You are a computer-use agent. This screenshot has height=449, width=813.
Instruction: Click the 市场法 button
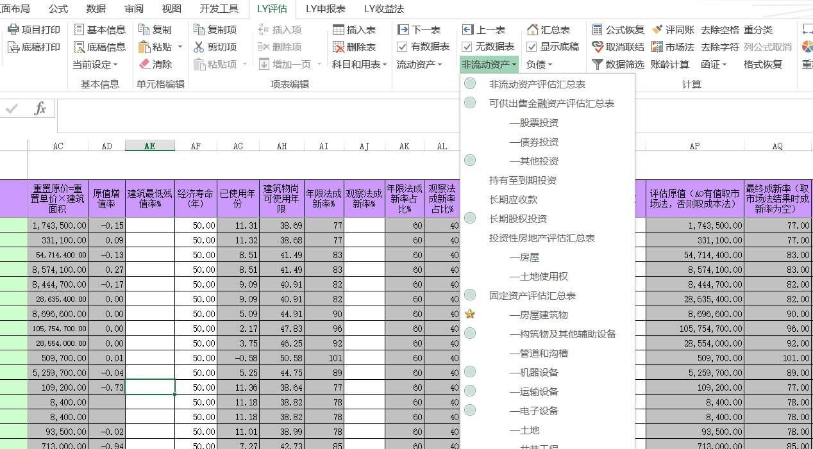pos(673,47)
